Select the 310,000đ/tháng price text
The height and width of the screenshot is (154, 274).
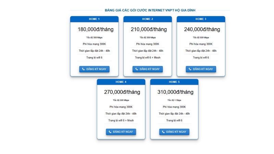(x=175, y=92)
